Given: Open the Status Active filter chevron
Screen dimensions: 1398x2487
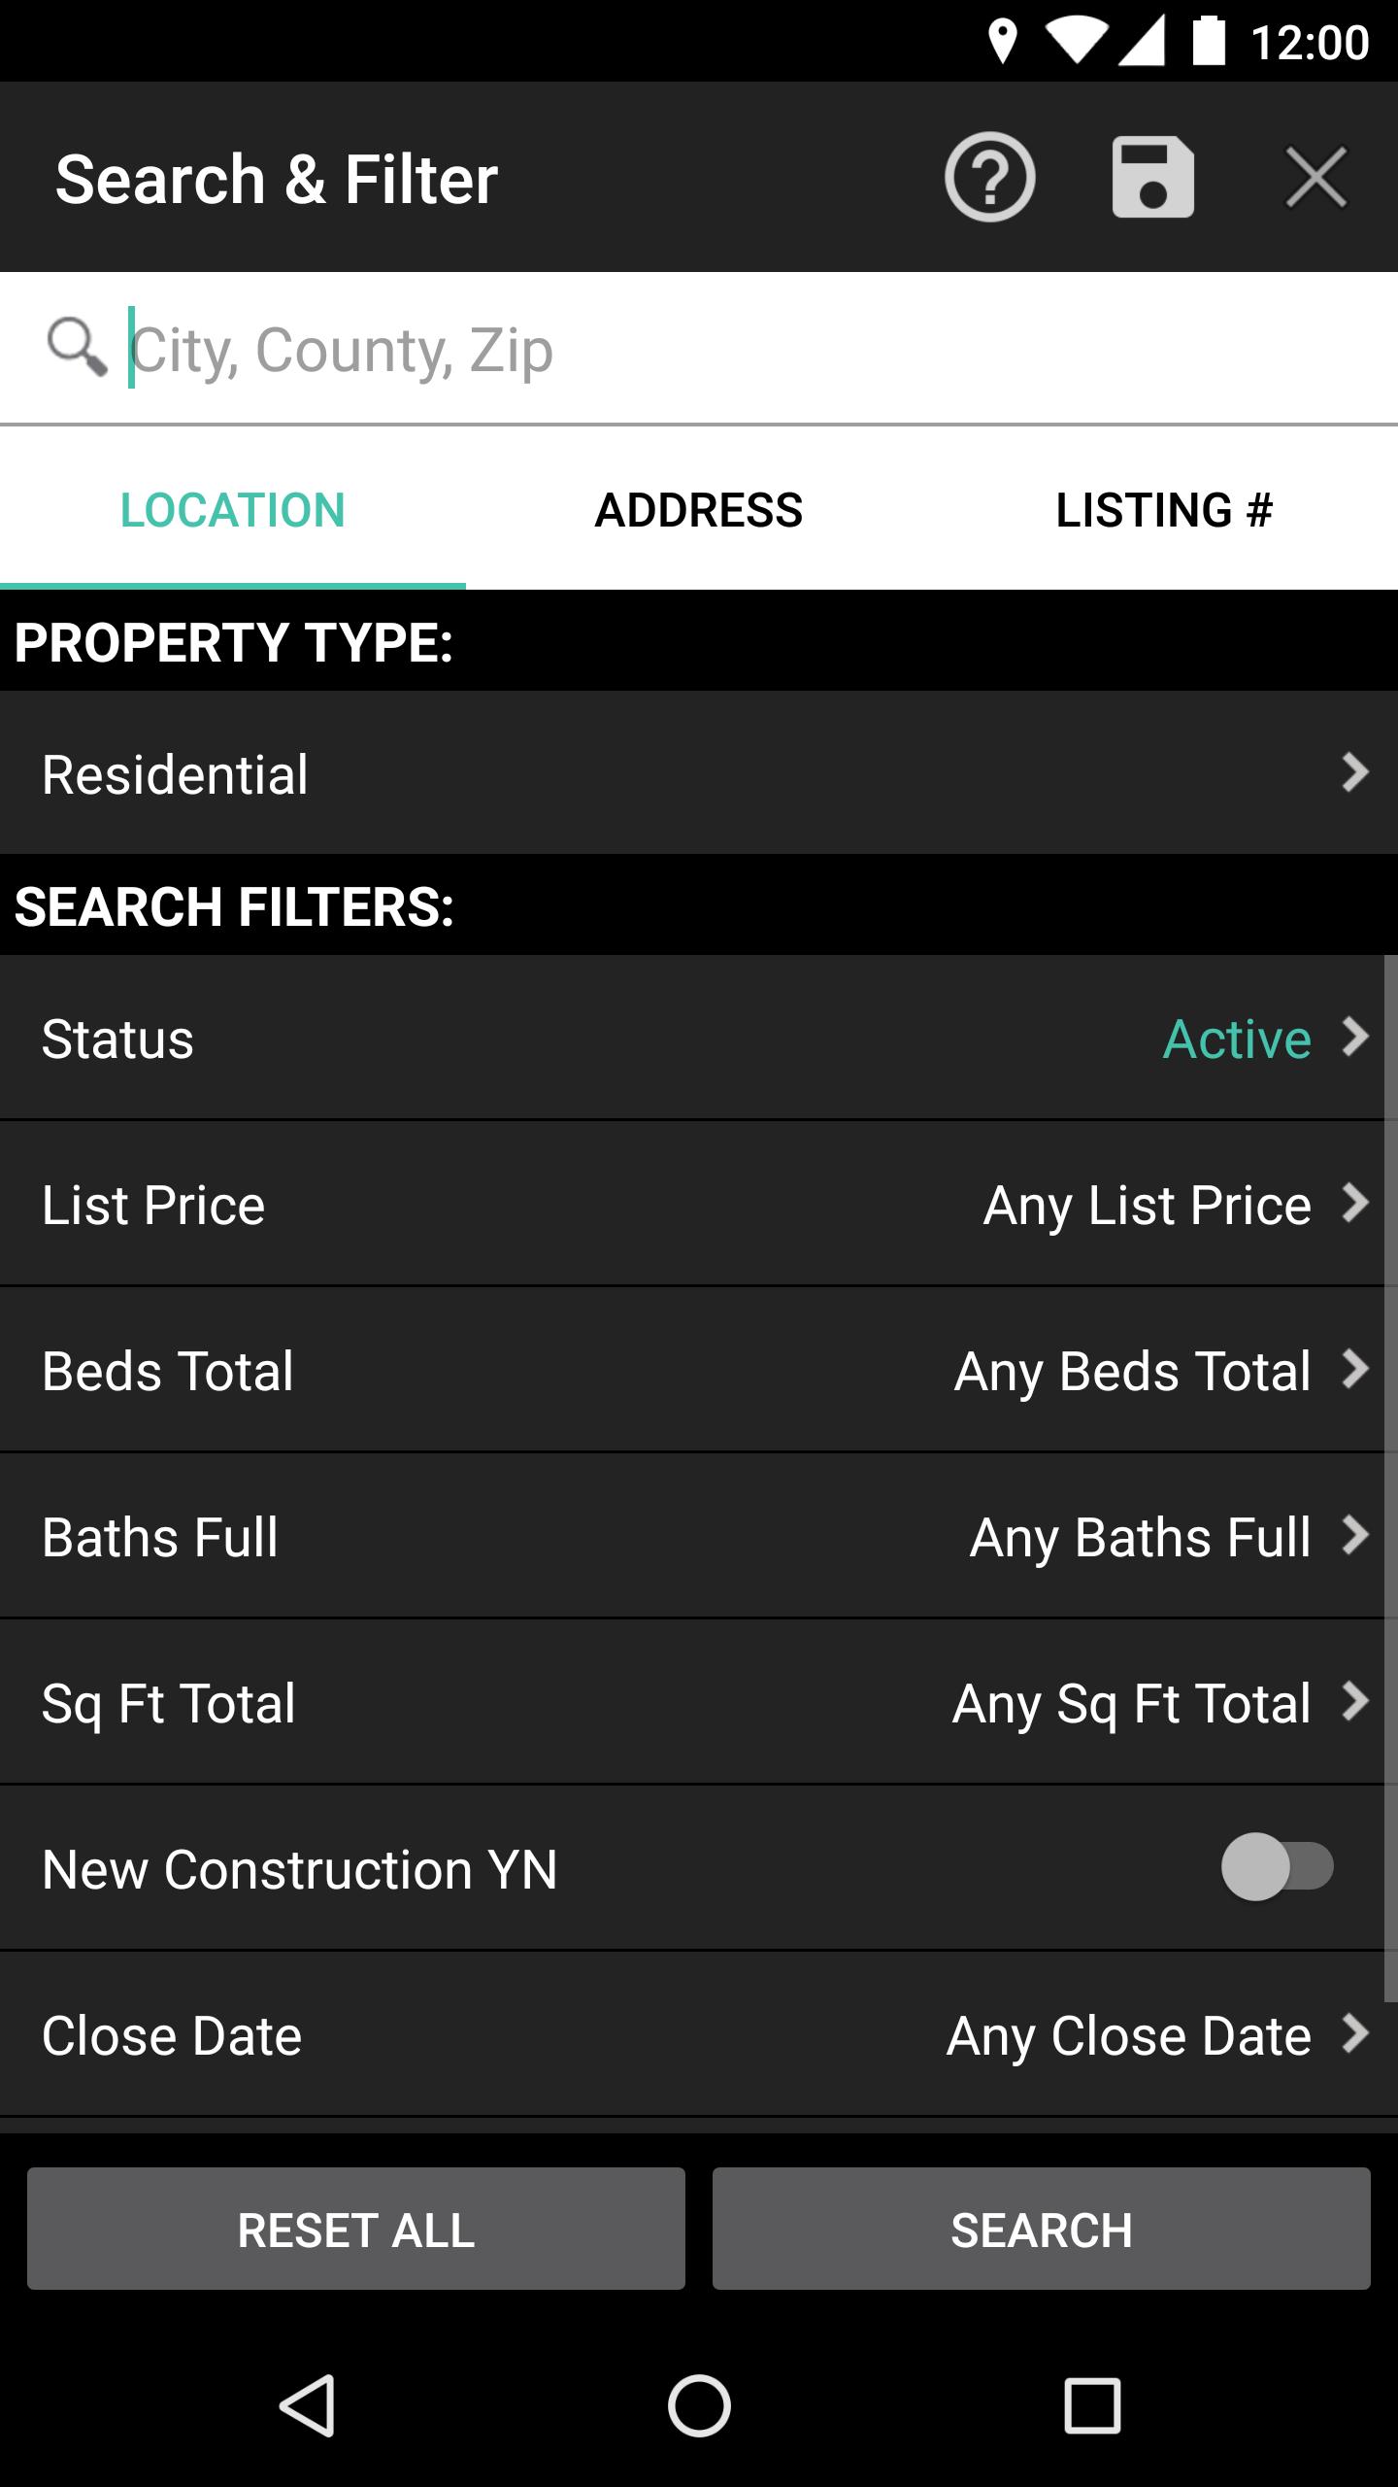Looking at the screenshot, I should pos(1355,1037).
